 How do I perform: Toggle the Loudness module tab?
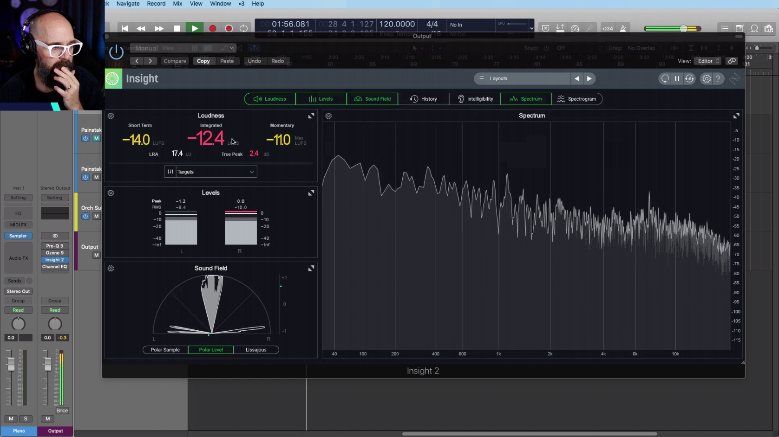[270, 99]
